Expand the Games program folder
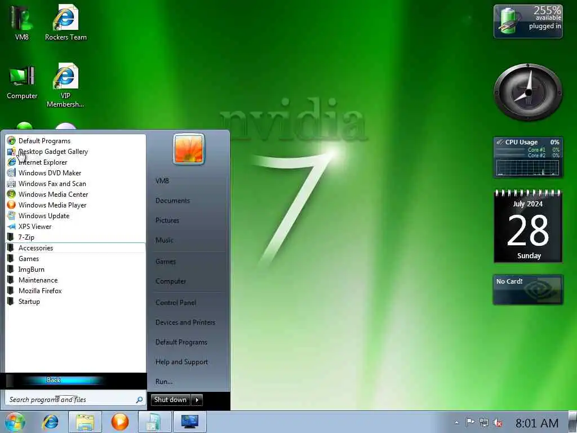The image size is (577, 433). click(76, 258)
